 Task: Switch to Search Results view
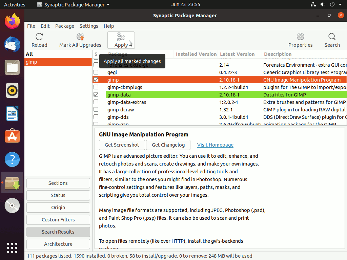[x=58, y=232]
